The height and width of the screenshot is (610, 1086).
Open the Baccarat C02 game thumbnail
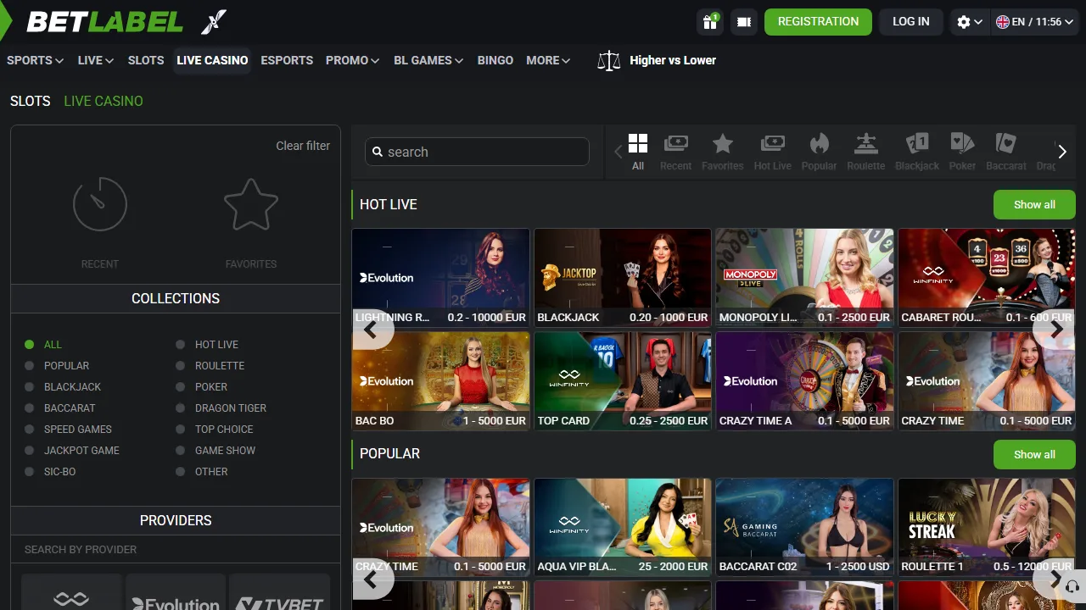[804, 528]
